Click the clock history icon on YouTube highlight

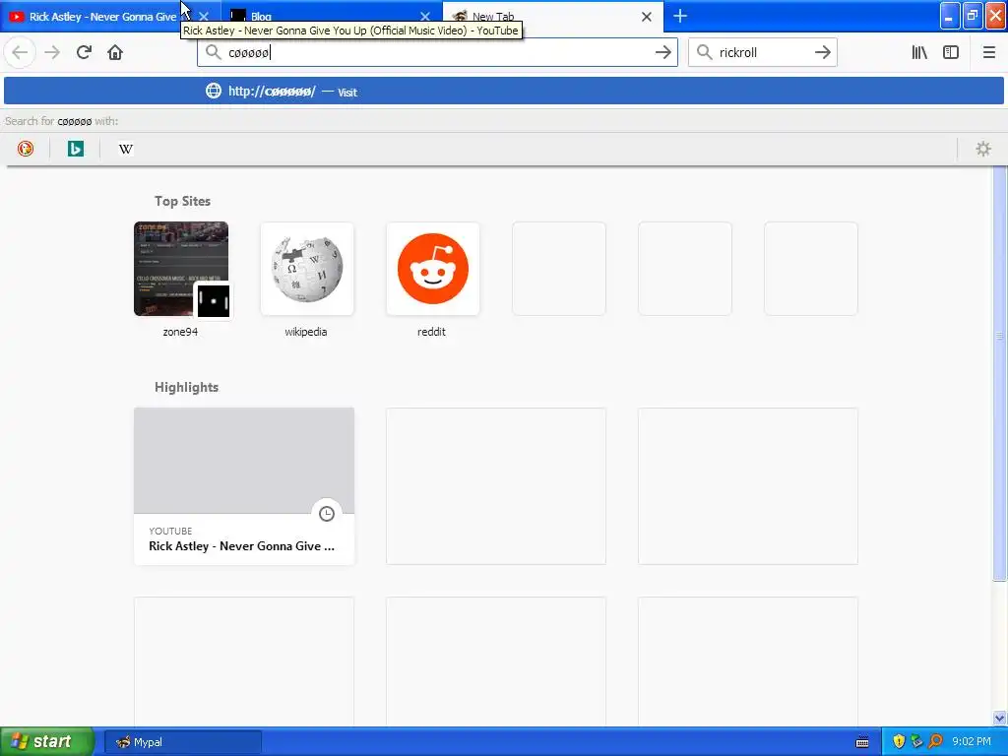click(x=327, y=514)
